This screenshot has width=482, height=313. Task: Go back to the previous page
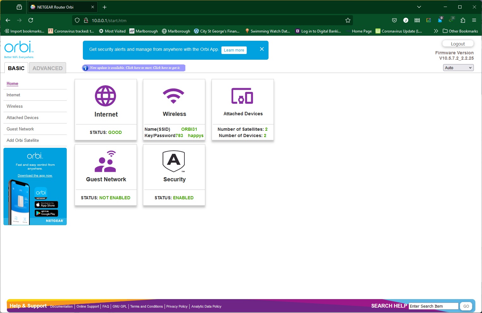tap(8, 20)
